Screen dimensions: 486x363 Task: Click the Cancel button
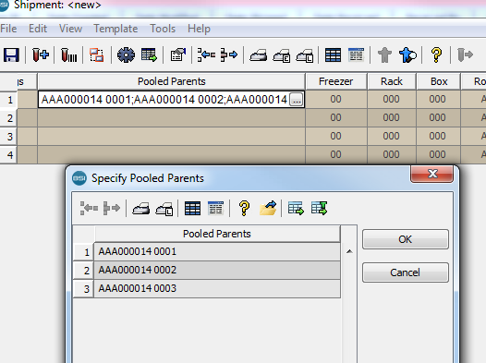point(405,272)
